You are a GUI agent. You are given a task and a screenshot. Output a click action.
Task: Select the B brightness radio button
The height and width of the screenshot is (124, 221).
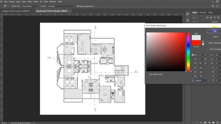click(x=193, y=63)
